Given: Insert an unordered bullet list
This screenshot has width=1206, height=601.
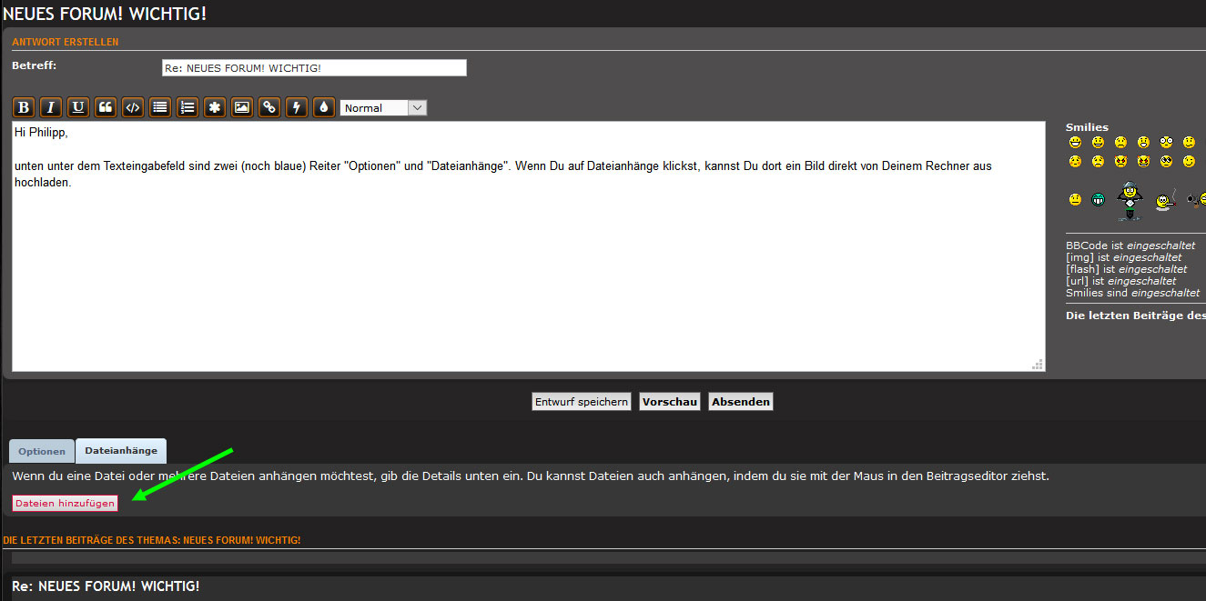Looking at the screenshot, I should click(x=160, y=107).
